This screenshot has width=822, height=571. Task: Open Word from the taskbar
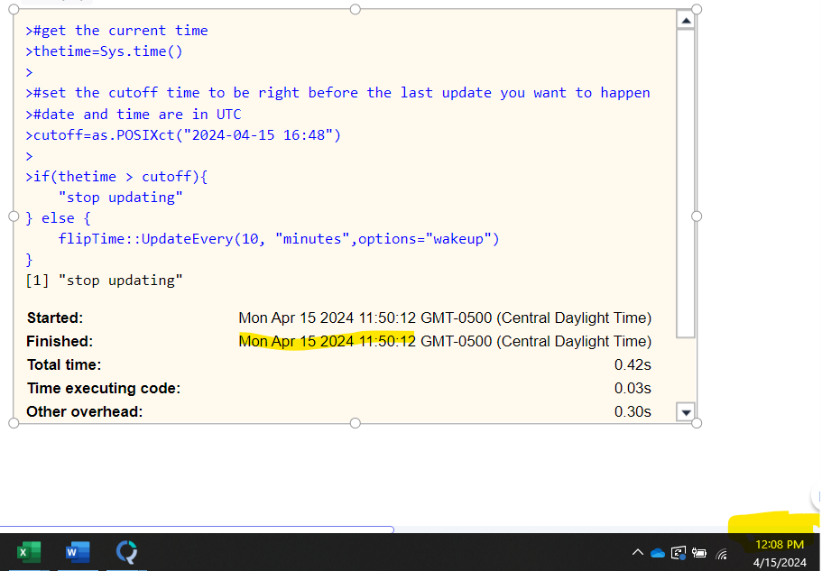[x=78, y=552]
